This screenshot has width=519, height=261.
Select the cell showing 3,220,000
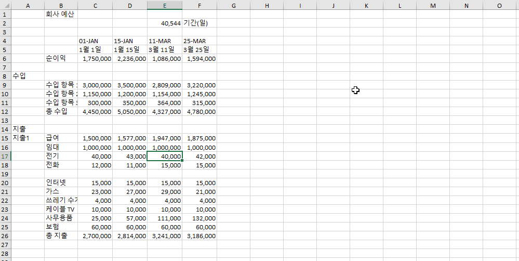tap(199, 85)
